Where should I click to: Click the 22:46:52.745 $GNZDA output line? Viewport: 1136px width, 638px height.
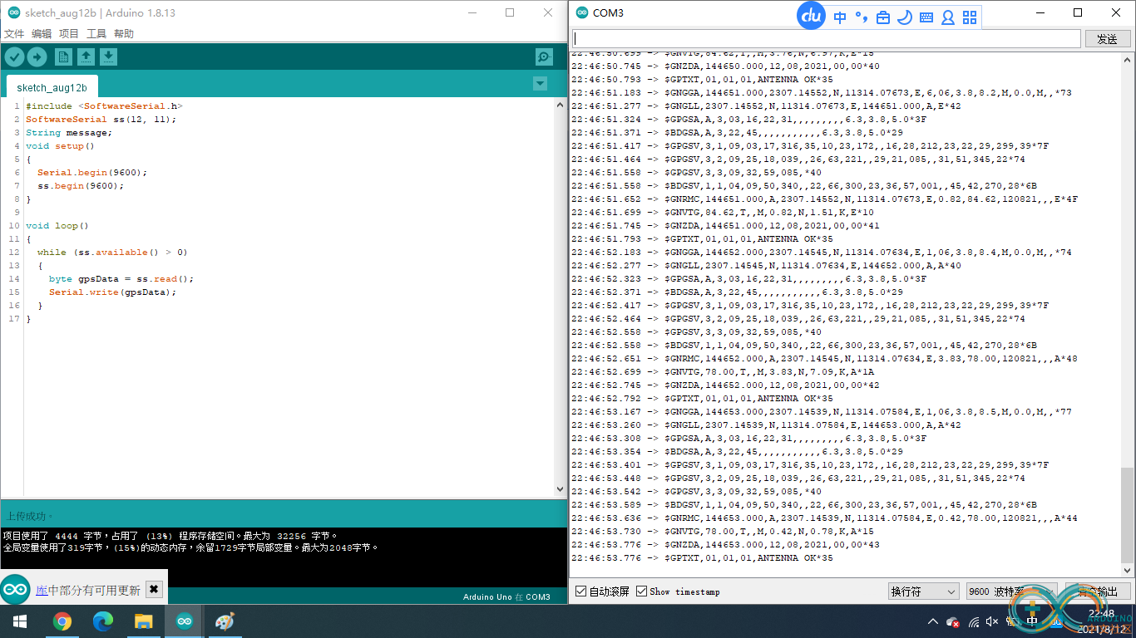tap(725, 385)
